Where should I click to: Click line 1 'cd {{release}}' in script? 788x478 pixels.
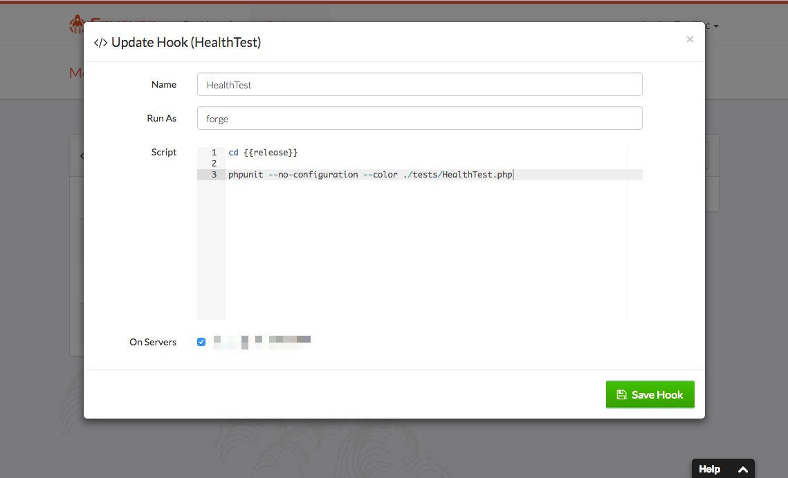[263, 153]
